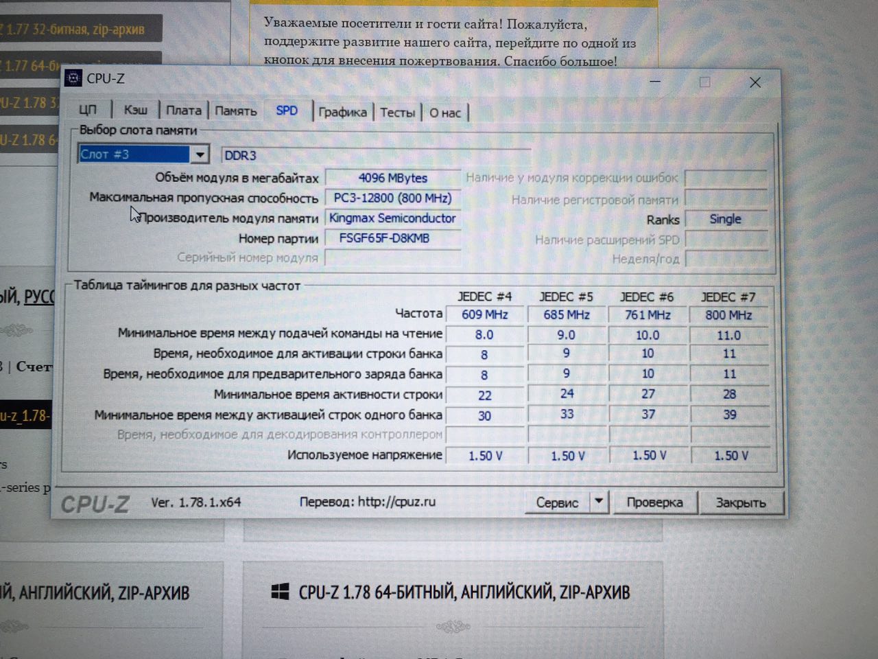Expand the Слот #3 memory slot dropdown
The width and height of the screenshot is (878, 659).
pyautogui.click(x=199, y=154)
